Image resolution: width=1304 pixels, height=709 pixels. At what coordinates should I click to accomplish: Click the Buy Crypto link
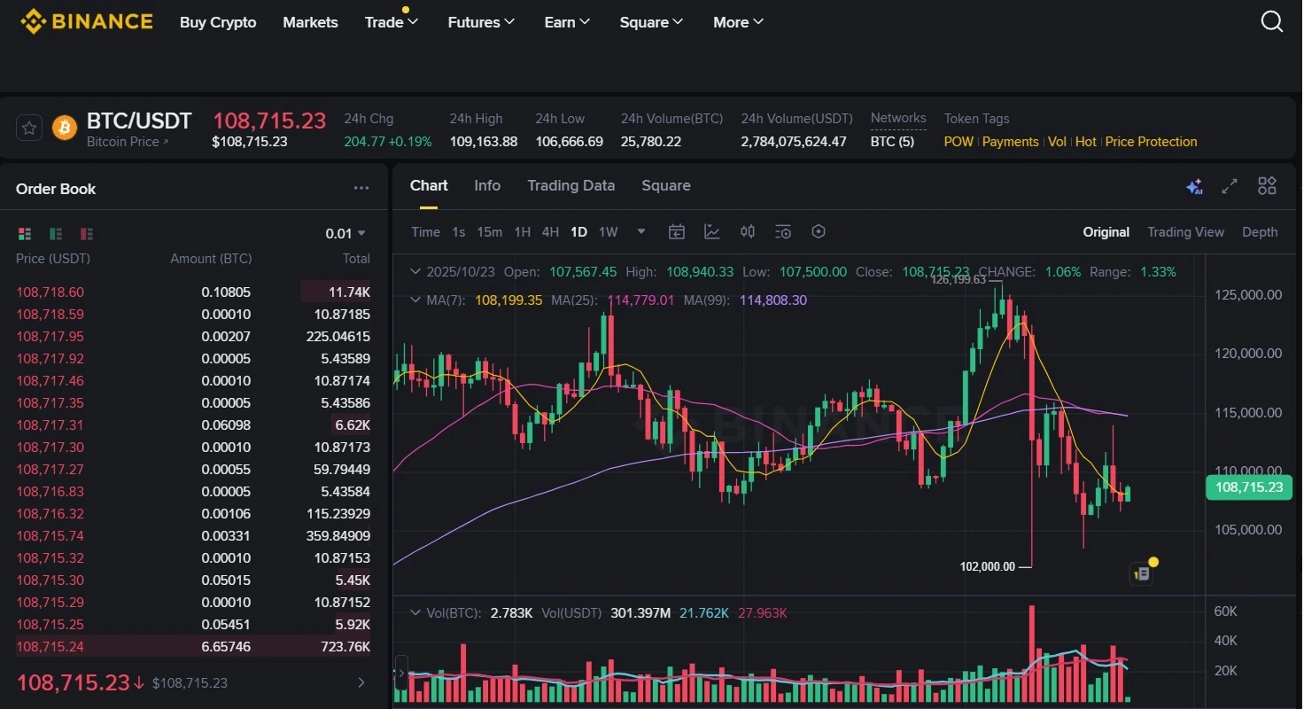[218, 22]
